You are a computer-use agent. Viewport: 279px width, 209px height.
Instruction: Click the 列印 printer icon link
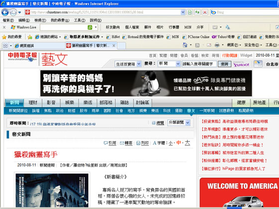[142, 143]
